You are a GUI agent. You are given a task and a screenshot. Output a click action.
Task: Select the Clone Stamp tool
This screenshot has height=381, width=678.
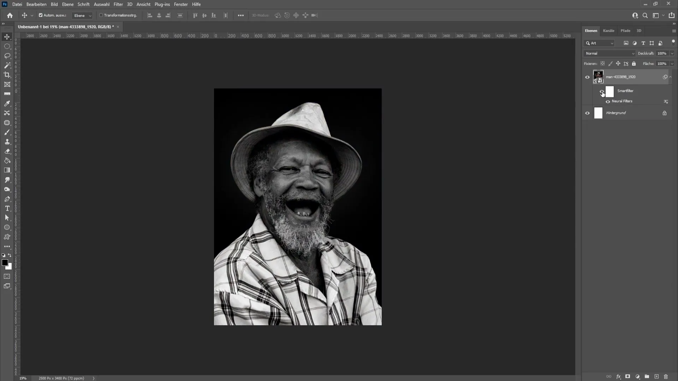7,141
